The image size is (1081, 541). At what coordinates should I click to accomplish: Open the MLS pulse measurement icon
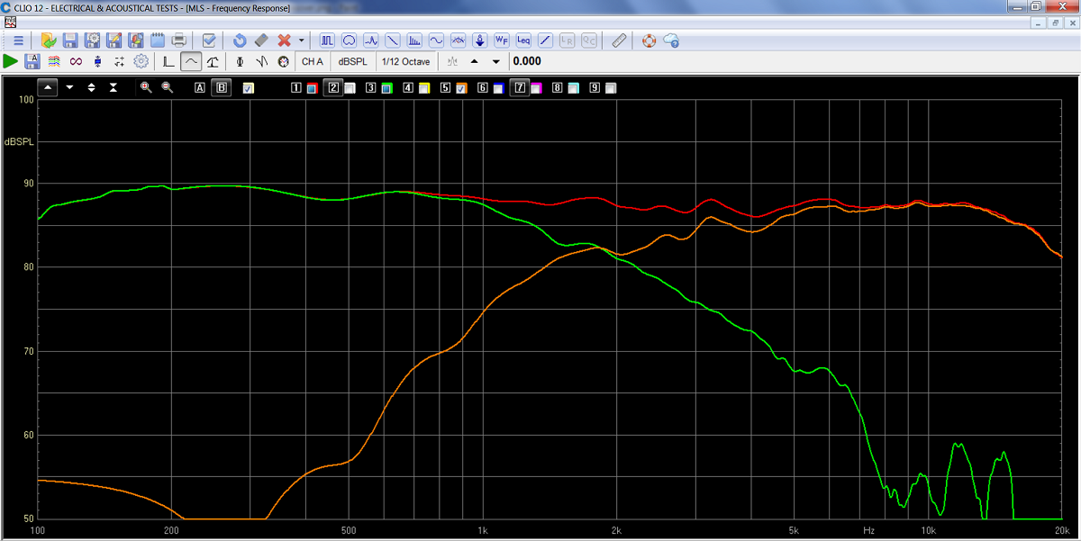(x=327, y=41)
